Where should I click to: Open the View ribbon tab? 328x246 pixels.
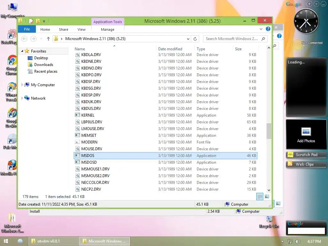(81, 29)
